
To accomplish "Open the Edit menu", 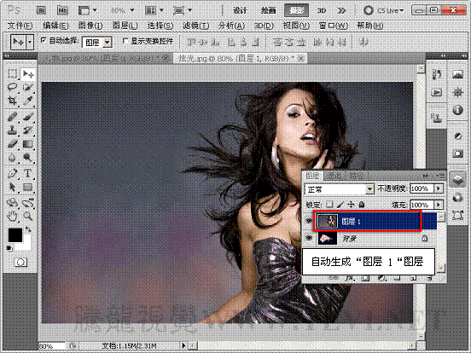I will (x=55, y=26).
